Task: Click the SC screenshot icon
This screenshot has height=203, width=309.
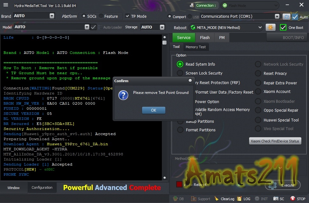Action: (276, 199)
